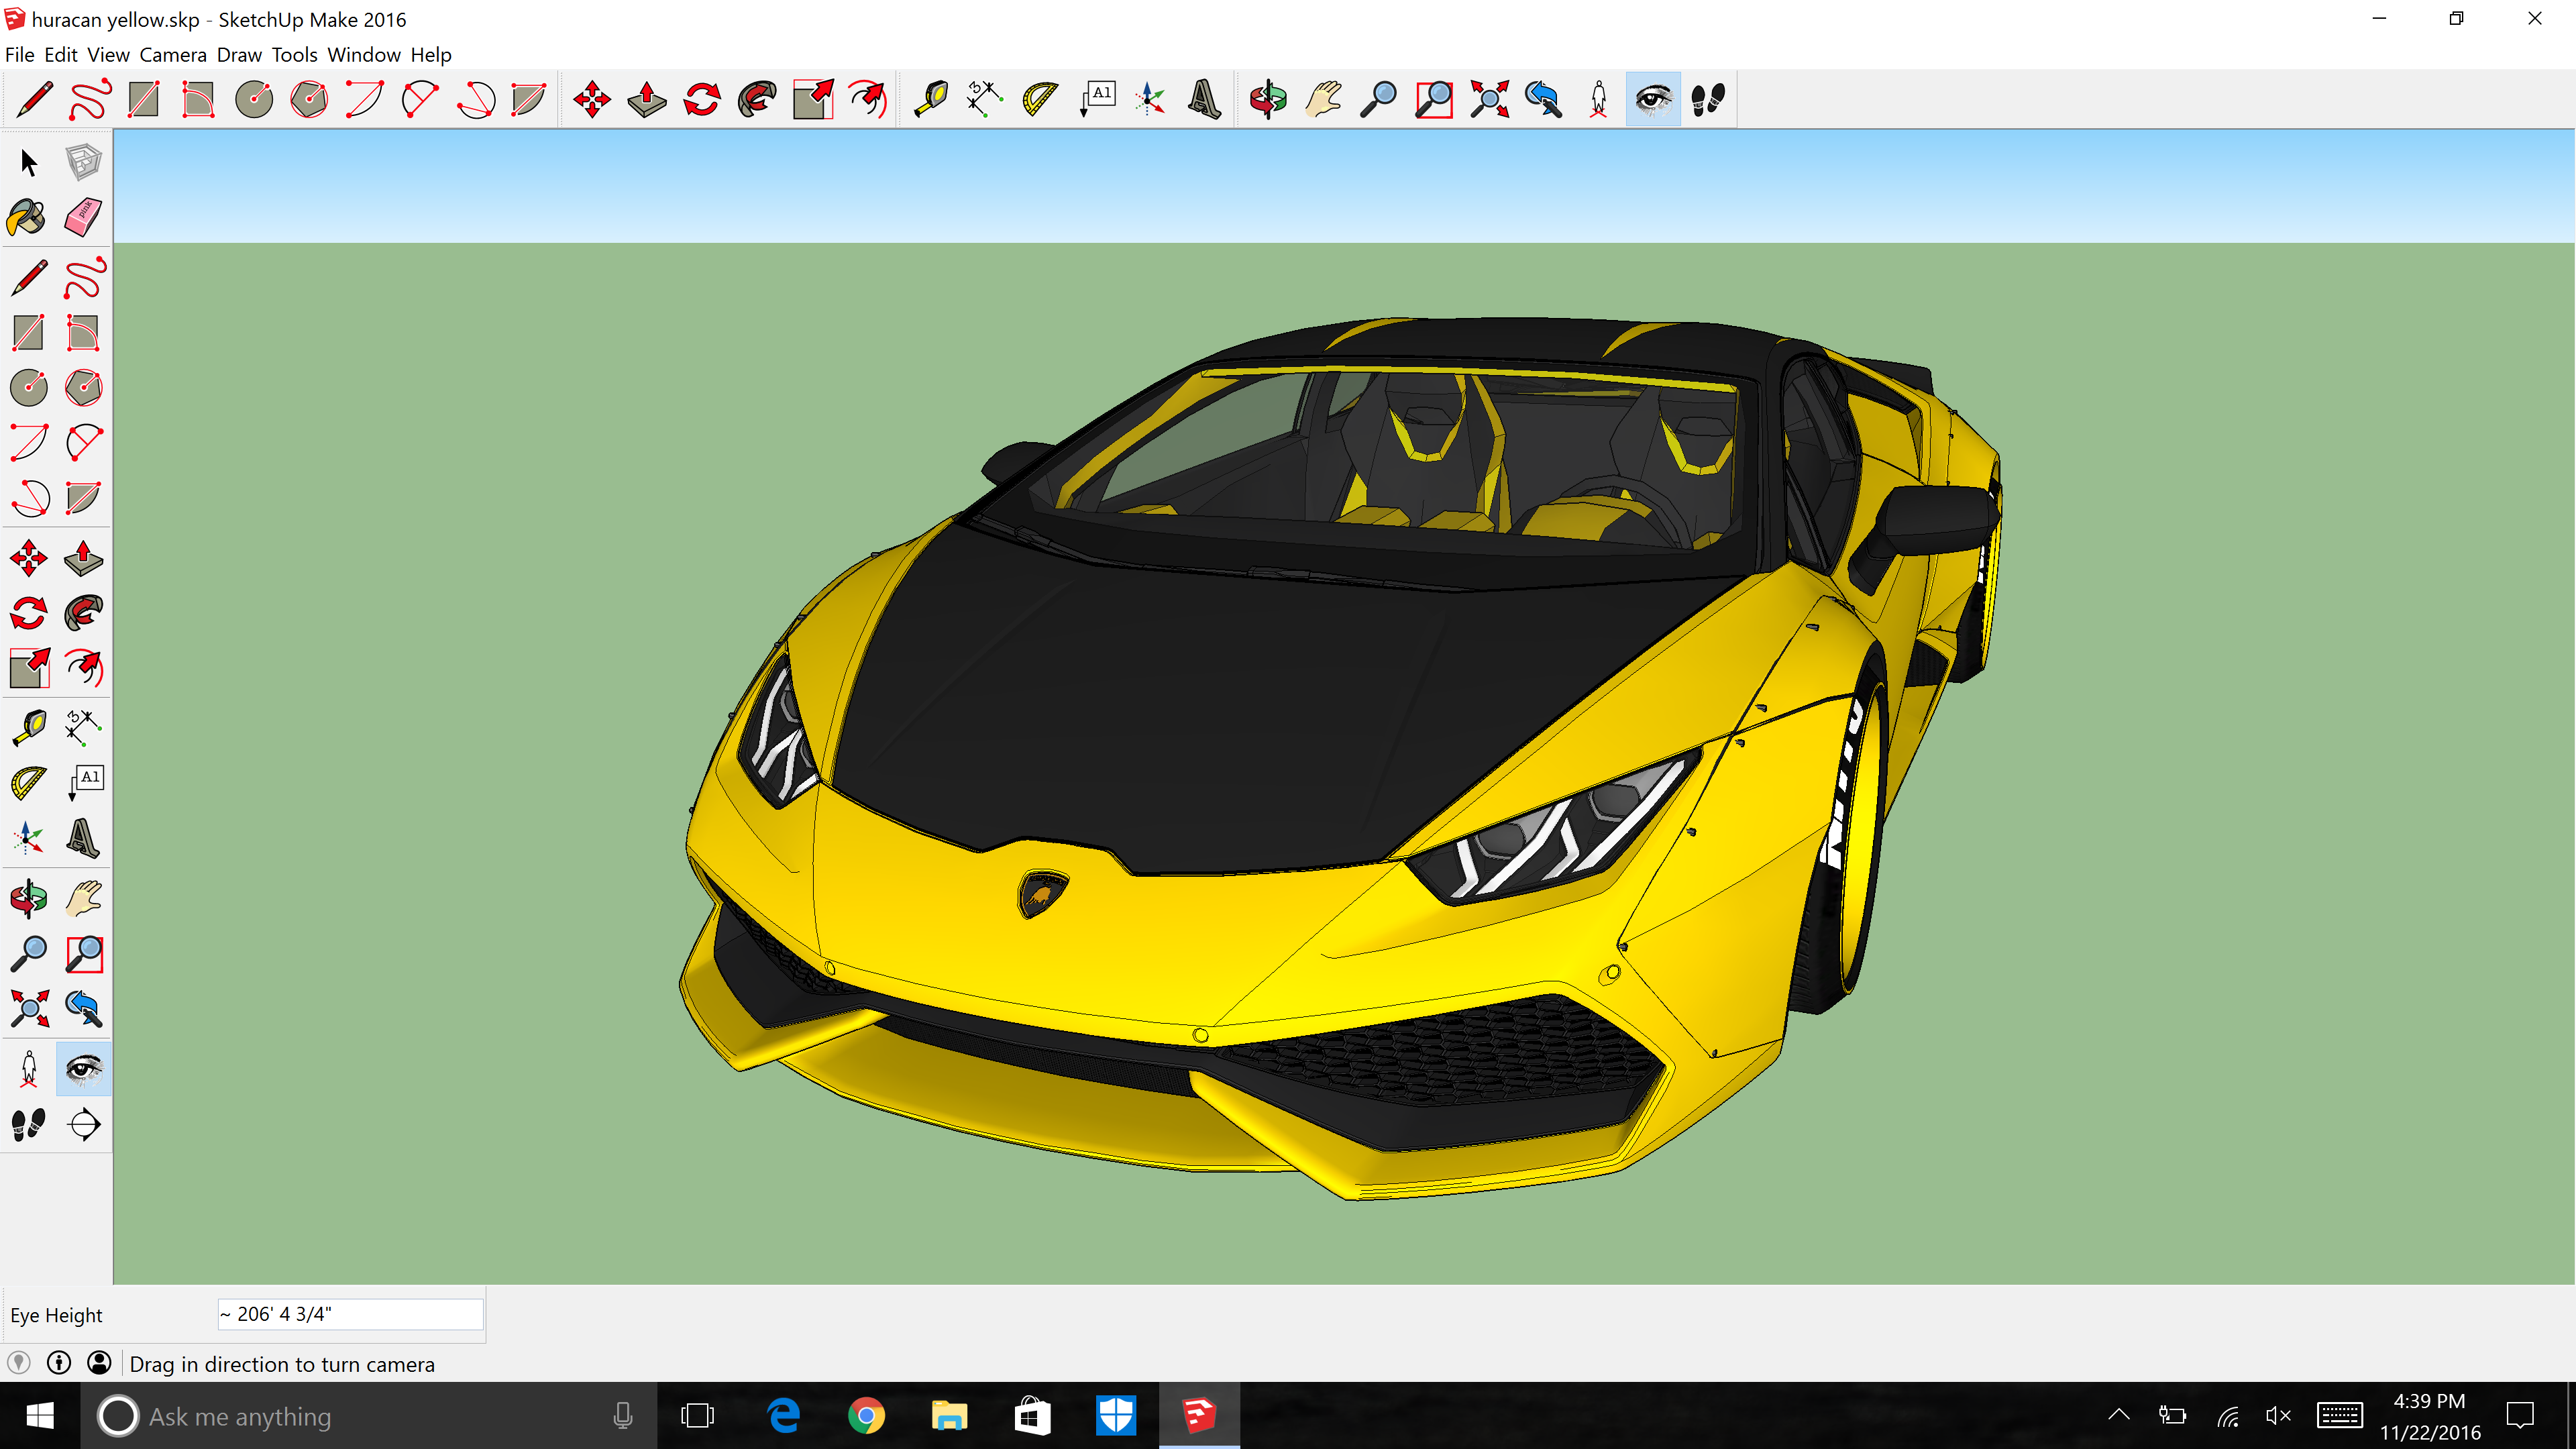This screenshot has height=1449, width=2576.
Task: Choose Zoom magnifier in the top toolbar
Action: tap(1378, 99)
